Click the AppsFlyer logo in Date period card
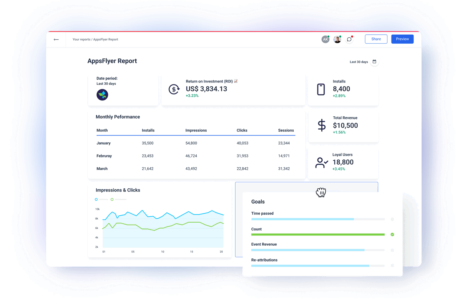This screenshot has height=302, width=468. (x=102, y=95)
